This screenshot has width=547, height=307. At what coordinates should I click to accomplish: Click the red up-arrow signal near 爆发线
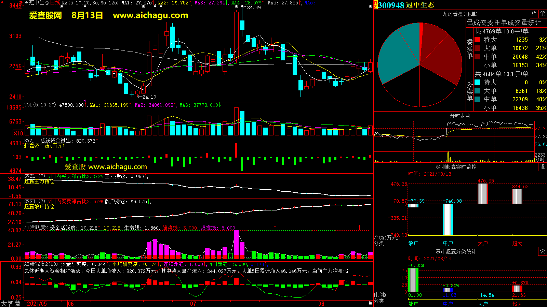[x=275, y=227]
